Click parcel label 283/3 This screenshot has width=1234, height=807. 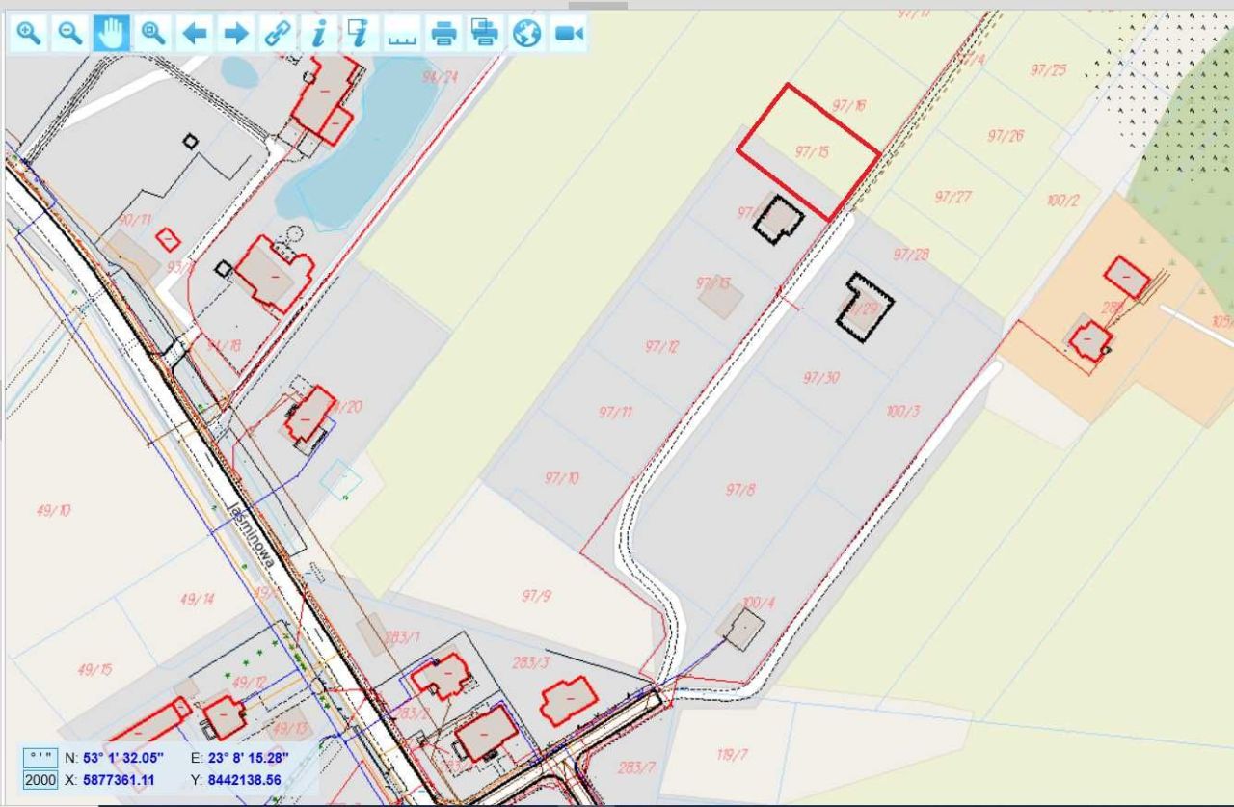point(531,662)
